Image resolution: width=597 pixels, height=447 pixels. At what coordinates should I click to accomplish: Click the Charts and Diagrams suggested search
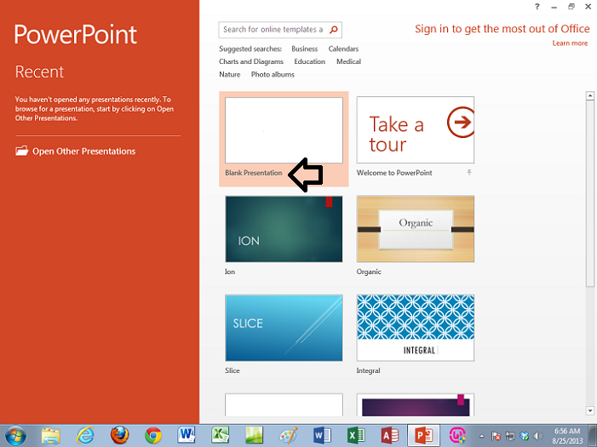point(251,61)
